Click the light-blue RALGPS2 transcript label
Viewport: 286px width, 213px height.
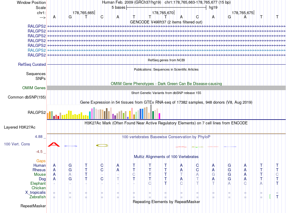(37, 50)
